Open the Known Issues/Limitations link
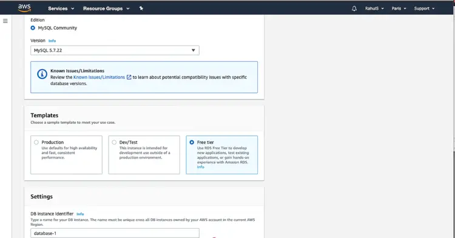The height and width of the screenshot is (238, 455). [99, 77]
